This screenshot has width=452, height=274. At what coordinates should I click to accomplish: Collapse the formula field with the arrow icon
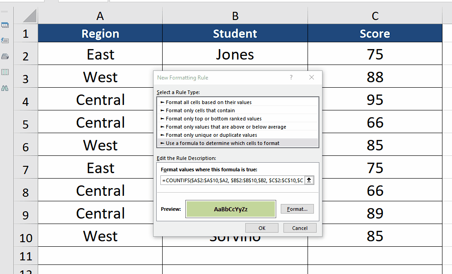[x=309, y=180]
